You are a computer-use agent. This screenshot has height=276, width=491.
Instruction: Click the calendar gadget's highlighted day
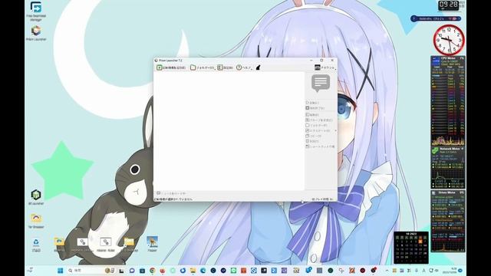420,242
